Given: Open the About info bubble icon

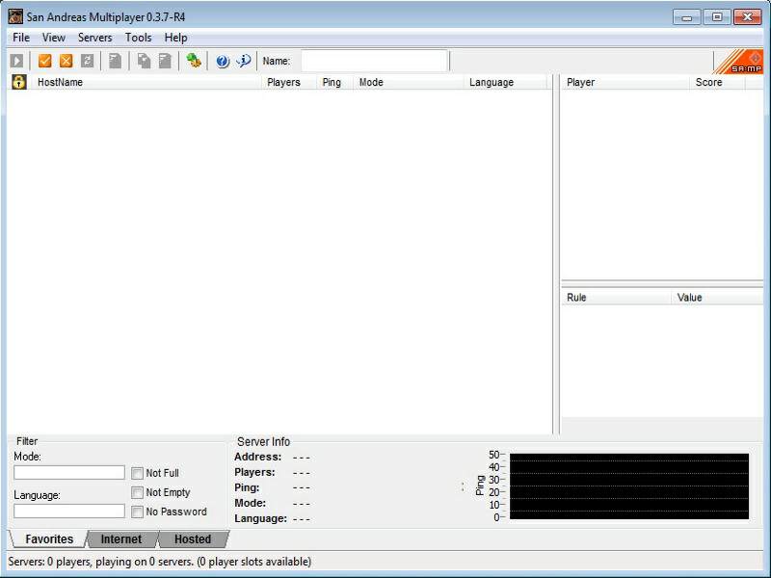Looking at the screenshot, I should pyautogui.click(x=244, y=61).
